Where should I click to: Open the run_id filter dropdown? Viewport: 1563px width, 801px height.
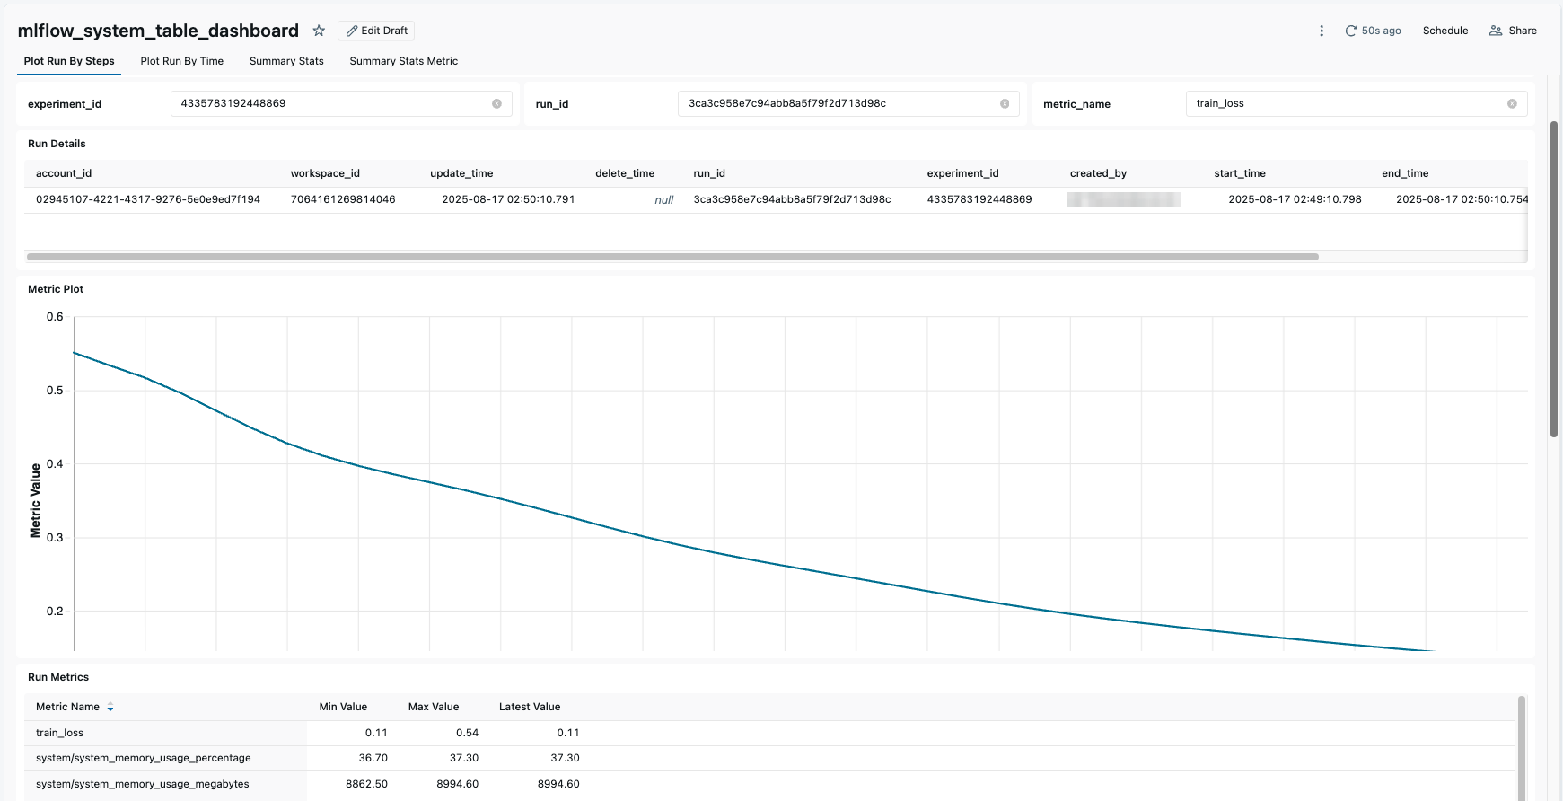coord(839,104)
